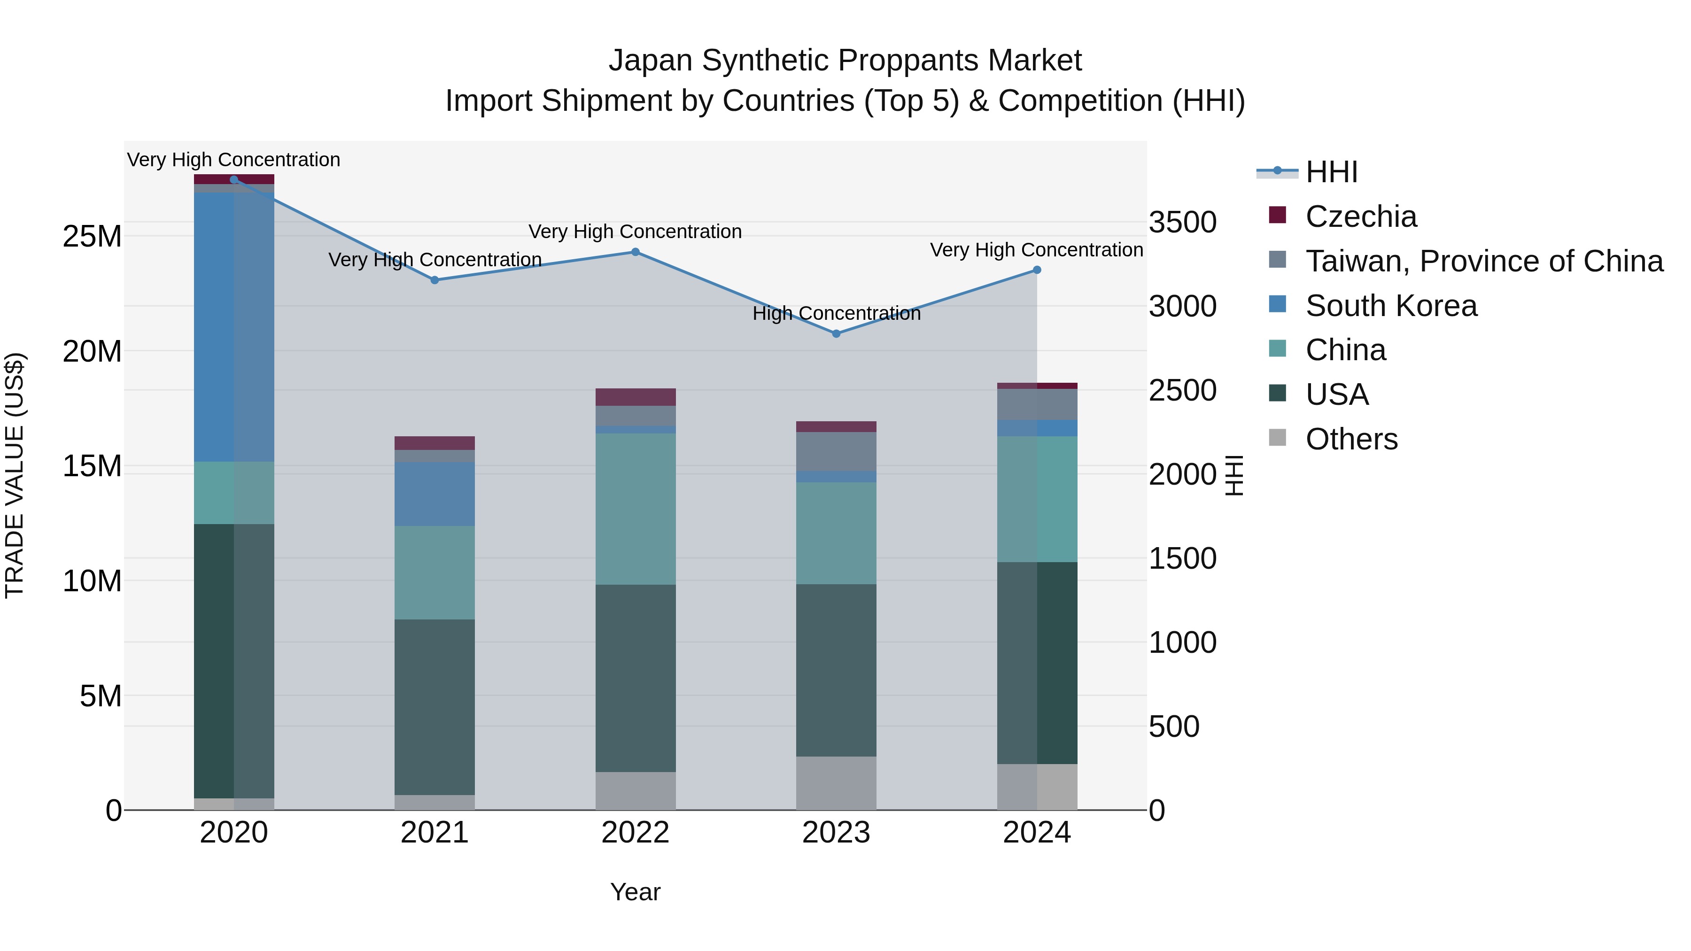This screenshot has height=951, width=1691.
Task: Click Very High Concentration annotation above 2024
Action: point(1037,250)
